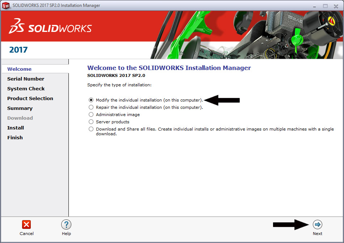Open the Summary step

[x=20, y=108]
